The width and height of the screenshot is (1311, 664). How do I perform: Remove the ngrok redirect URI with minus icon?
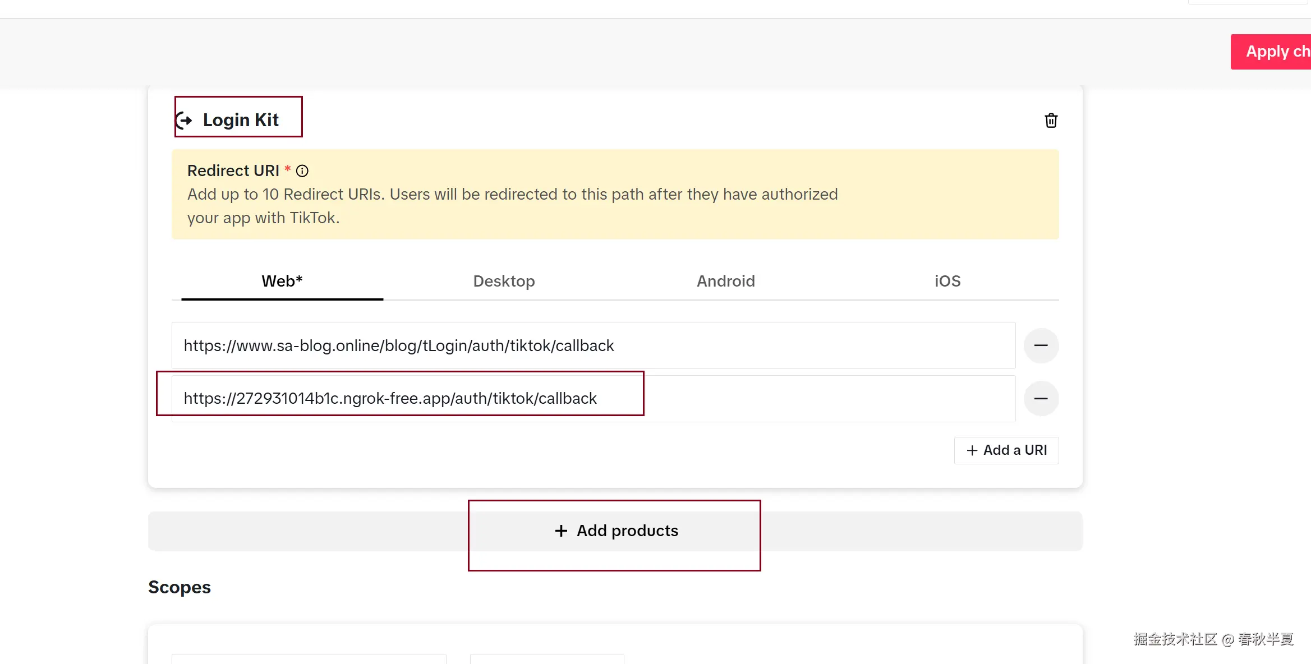[x=1041, y=398]
